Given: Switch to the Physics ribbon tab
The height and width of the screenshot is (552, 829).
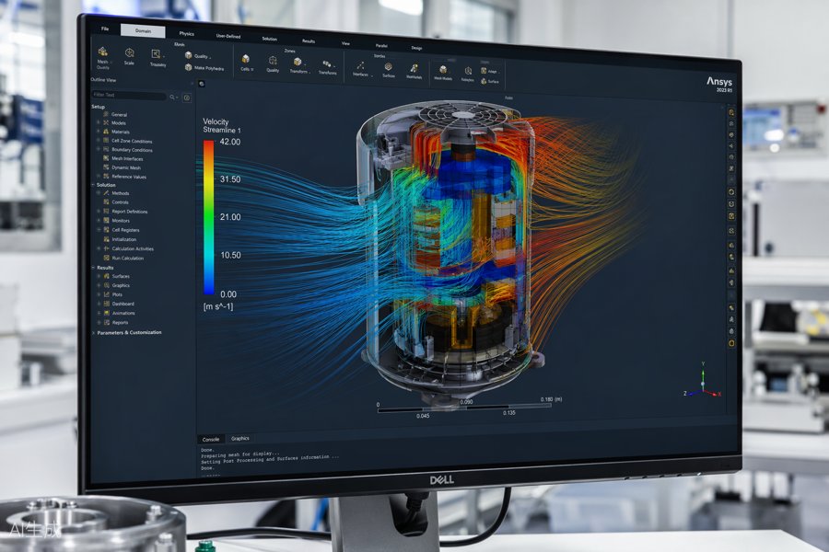Looking at the screenshot, I should [x=187, y=33].
